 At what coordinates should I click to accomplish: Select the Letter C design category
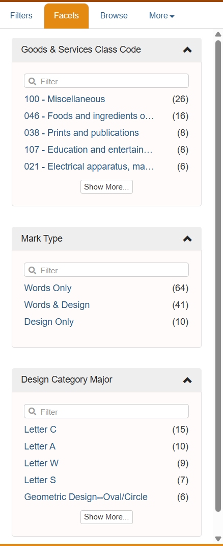[40, 430]
